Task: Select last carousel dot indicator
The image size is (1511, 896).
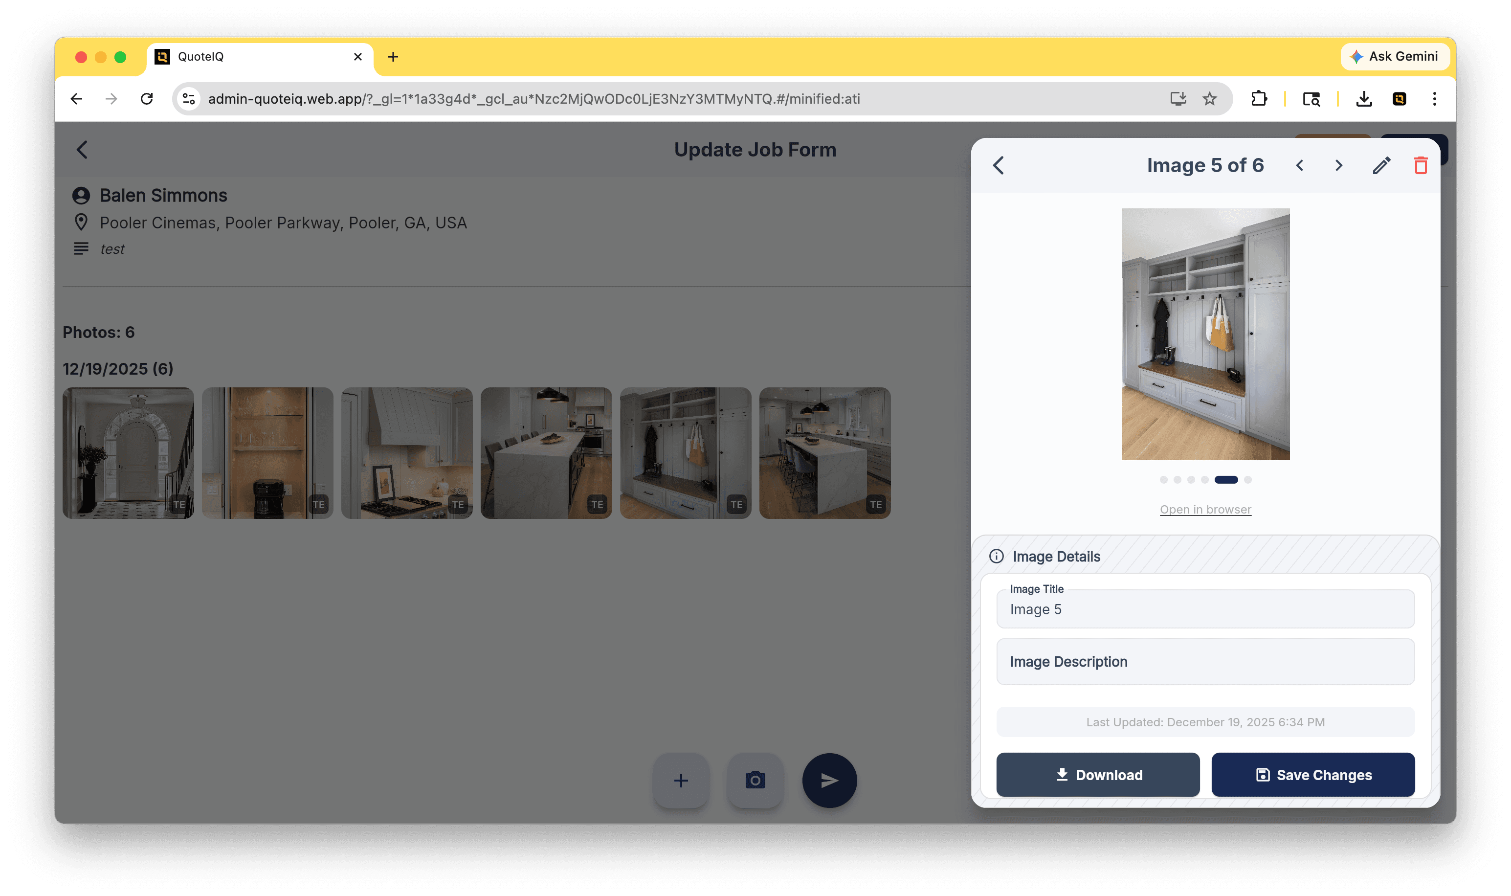Action: 1248,479
